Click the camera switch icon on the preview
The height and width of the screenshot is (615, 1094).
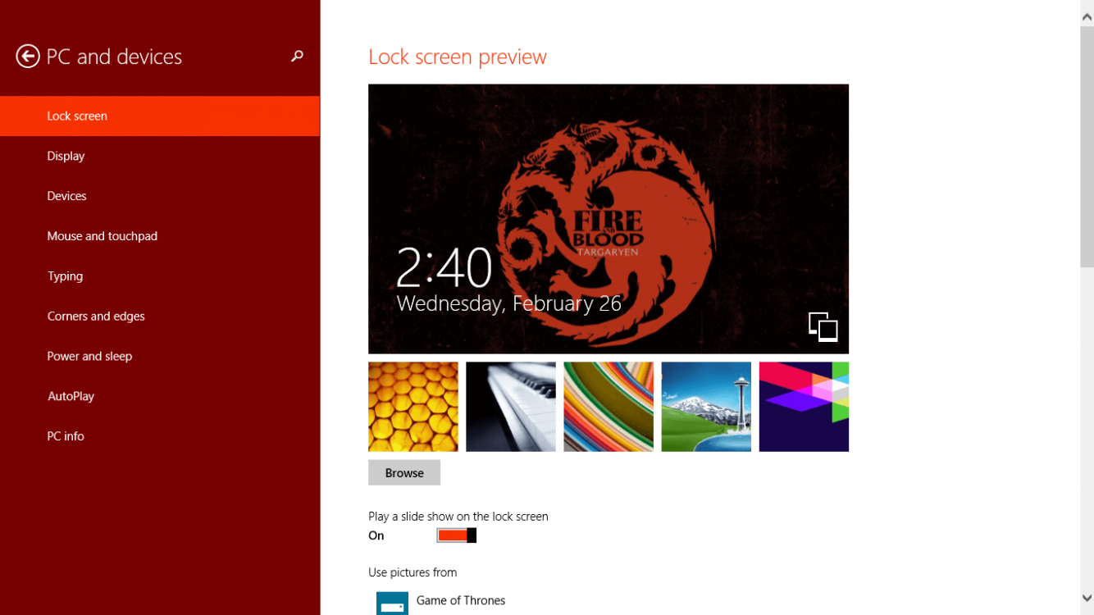point(823,326)
